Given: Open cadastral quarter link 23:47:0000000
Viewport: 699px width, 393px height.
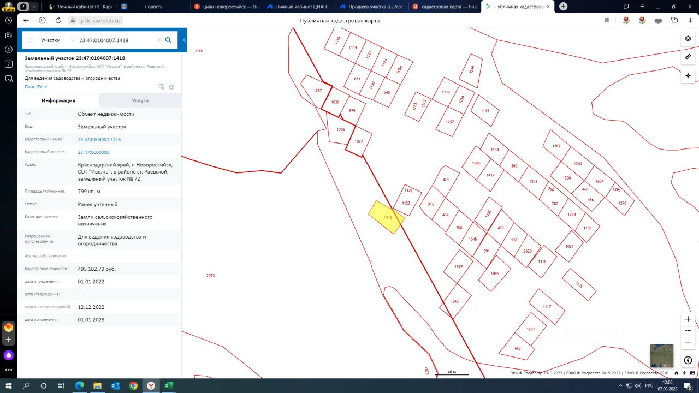Looking at the screenshot, I should 93,152.
